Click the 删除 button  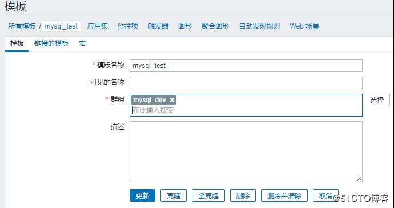[243, 195]
